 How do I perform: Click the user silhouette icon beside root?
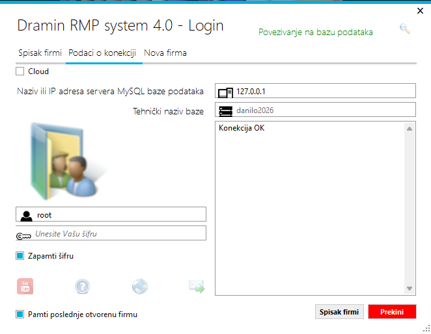[27, 216]
